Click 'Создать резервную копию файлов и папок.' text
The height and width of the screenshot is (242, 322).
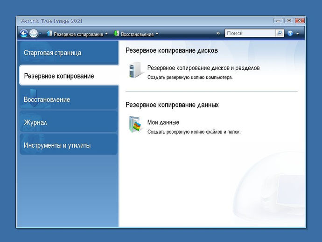click(194, 132)
